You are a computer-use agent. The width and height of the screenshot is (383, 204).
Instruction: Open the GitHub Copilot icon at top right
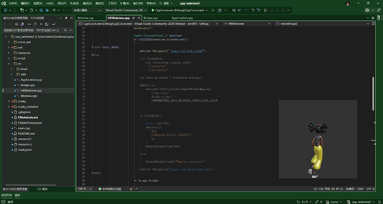[x=367, y=10]
